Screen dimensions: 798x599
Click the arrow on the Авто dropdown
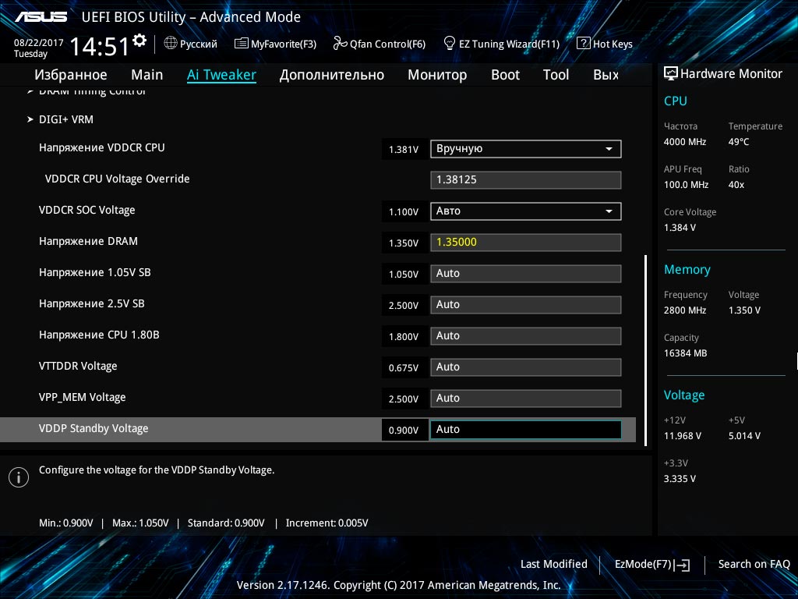coord(609,211)
